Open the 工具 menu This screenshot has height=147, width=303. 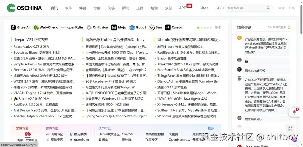[140, 8]
